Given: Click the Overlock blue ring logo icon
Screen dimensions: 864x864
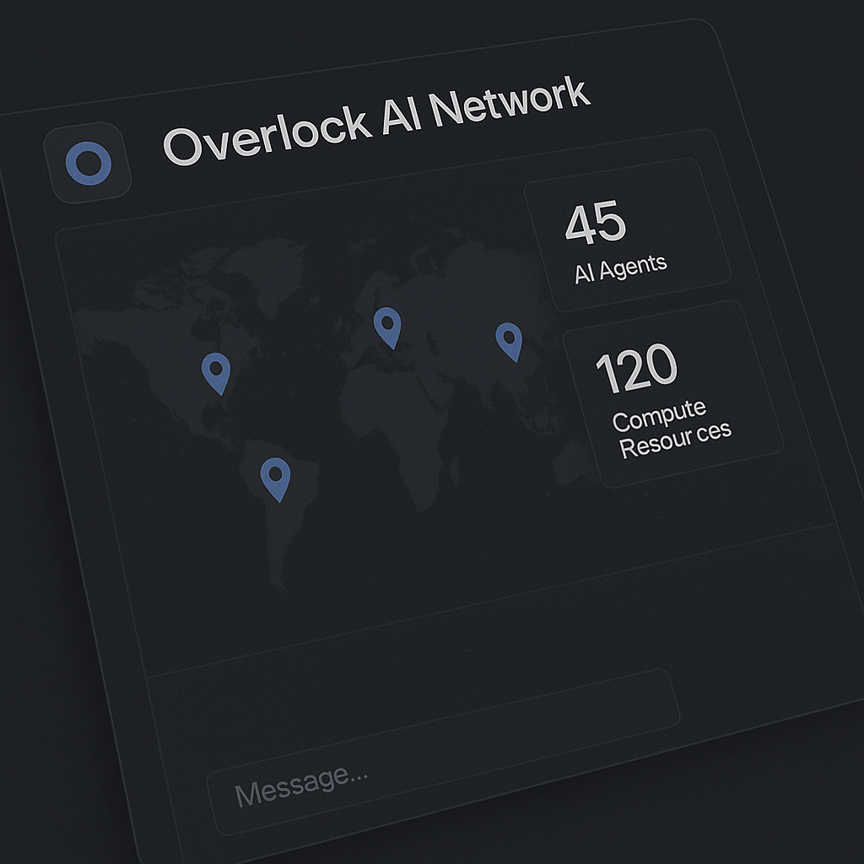Looking at the screenshot, I should click(x=89, y=164).
